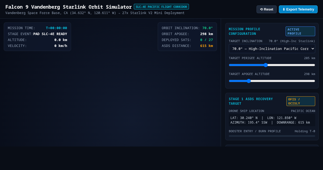Click the 70.0° (High-Inc Starlink) label

coord(292,41)
